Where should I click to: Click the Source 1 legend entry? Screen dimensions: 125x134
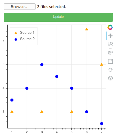(24, 33)
